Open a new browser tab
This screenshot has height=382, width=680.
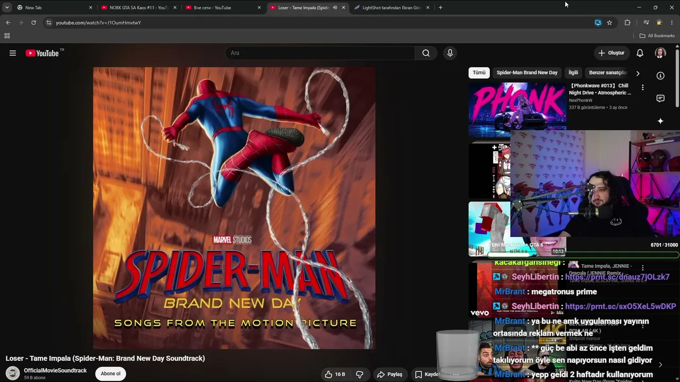440,7
